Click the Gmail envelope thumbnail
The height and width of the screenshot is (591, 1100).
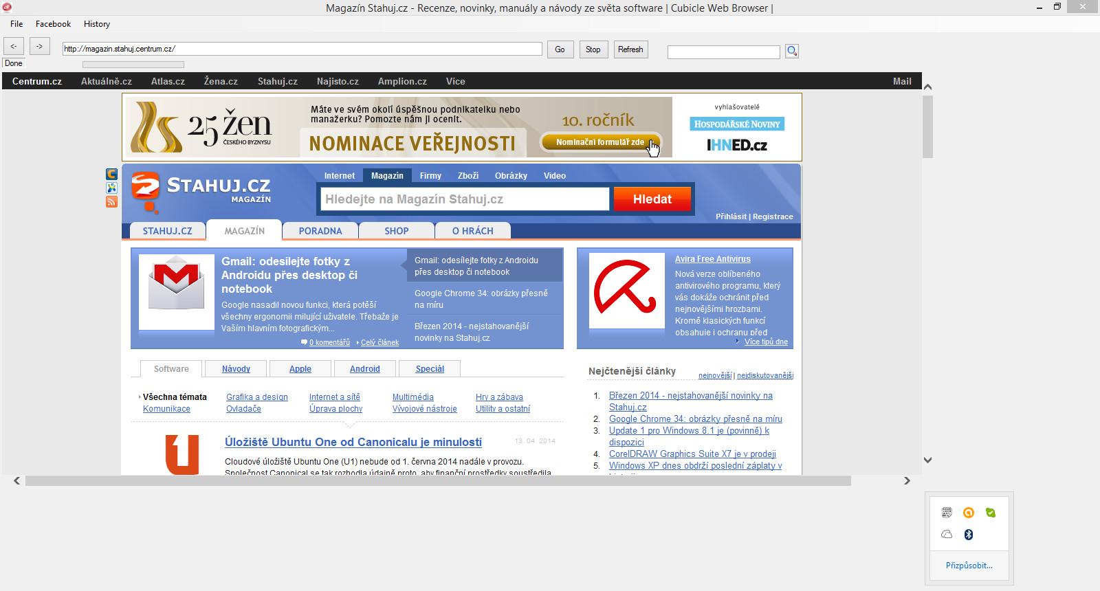coord(177,291)
